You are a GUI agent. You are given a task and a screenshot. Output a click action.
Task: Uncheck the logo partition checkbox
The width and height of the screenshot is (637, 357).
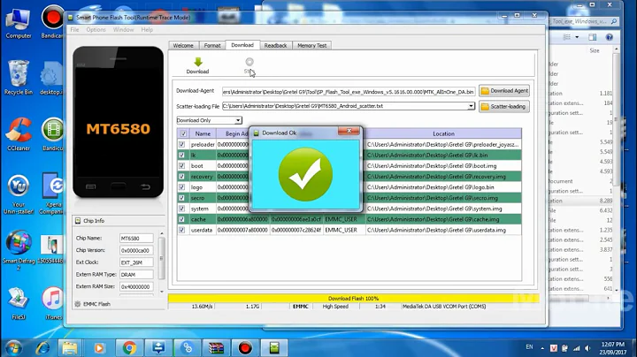[x=181, y=187]
